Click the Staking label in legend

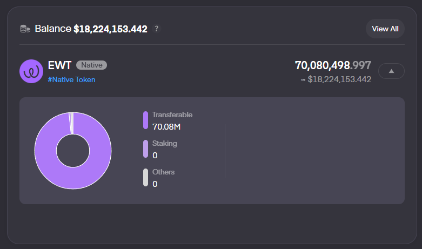click(x=165, y=143)
